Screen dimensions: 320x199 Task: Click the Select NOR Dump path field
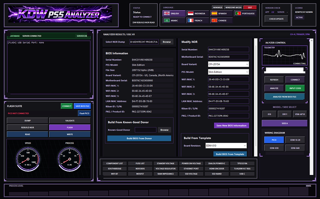pyautogui.click(x=144, y=42)
